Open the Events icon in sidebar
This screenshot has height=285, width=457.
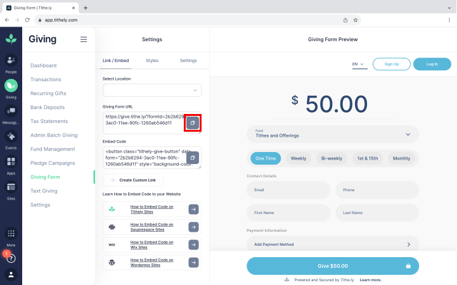click(x=11, y=136)
